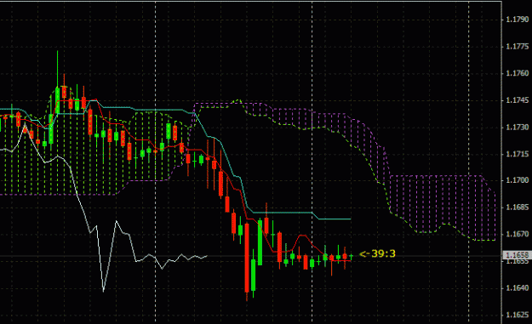Click the 1.1685 price axis label
This screenshot has width=532, height=324.
(x=517, y=207)
